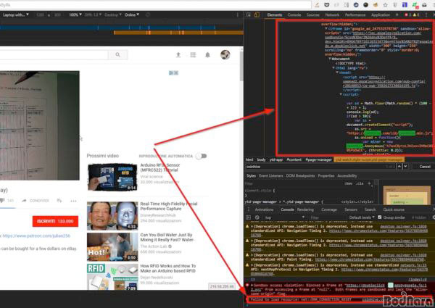Click the blue media query bar
This screenshot has width=435, height=308.
(x=107, y=28)
